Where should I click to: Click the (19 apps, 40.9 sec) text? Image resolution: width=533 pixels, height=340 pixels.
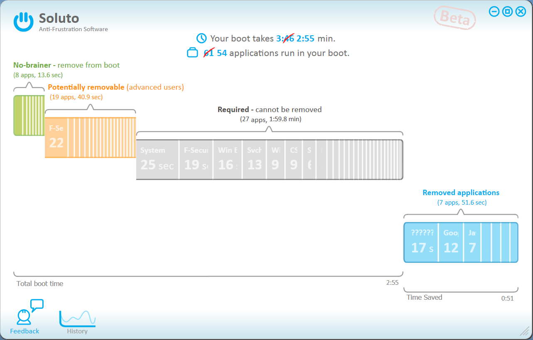tap(76, 97)
